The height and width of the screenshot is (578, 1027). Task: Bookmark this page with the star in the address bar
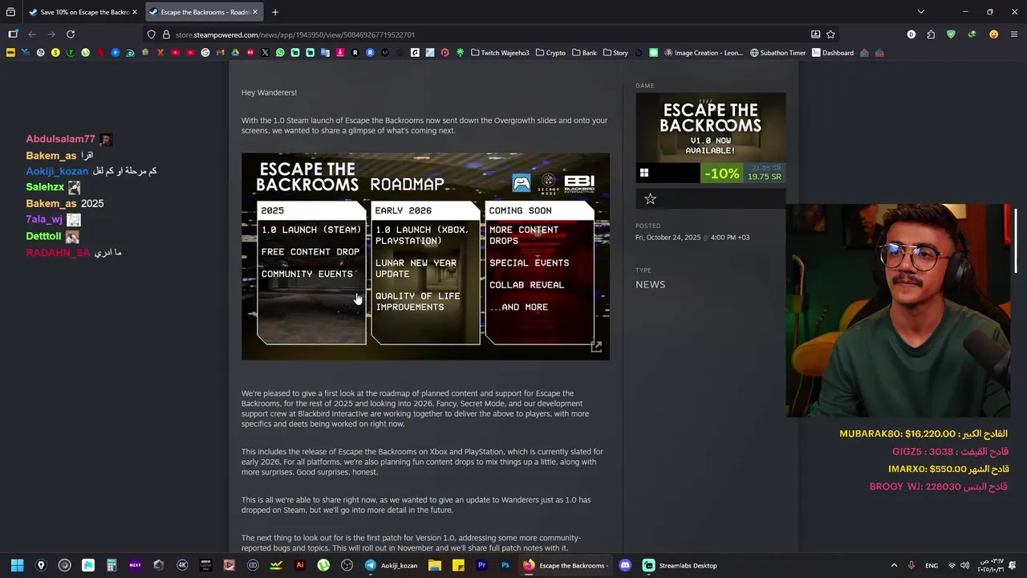[x=830, y=35]
